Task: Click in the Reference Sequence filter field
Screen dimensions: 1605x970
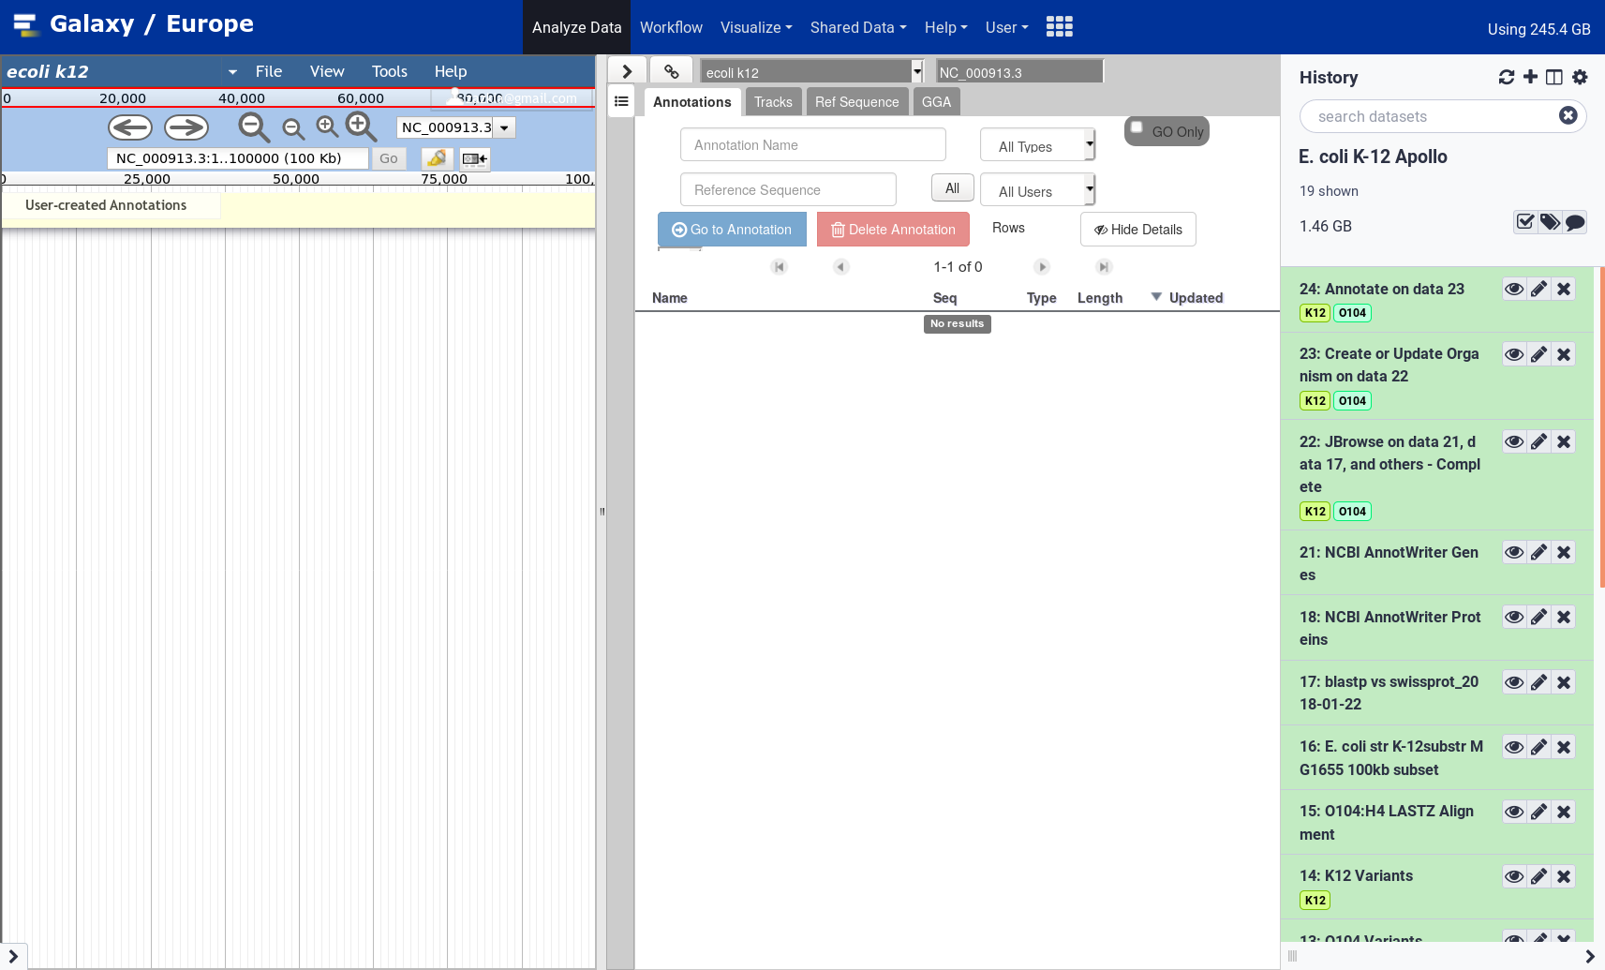Action: coord(788,189)
